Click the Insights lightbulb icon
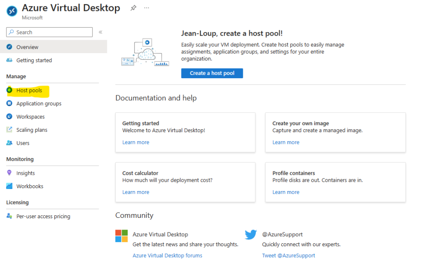Viewport: 428px width, 273px height. click(x=9, y=173)
